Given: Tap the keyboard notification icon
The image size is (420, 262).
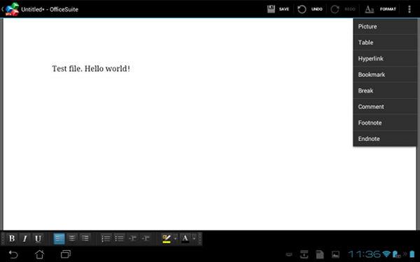Looking at the screenshot, I should (288, 254).
